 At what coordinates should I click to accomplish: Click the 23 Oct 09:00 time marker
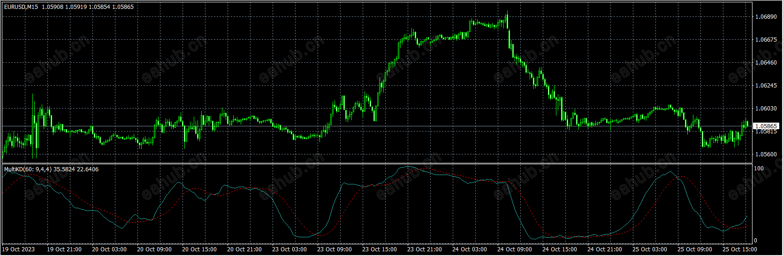click(334, 249)
